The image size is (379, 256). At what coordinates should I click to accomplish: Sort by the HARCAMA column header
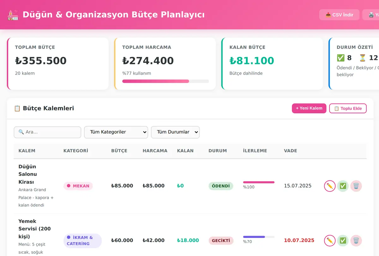155,151
